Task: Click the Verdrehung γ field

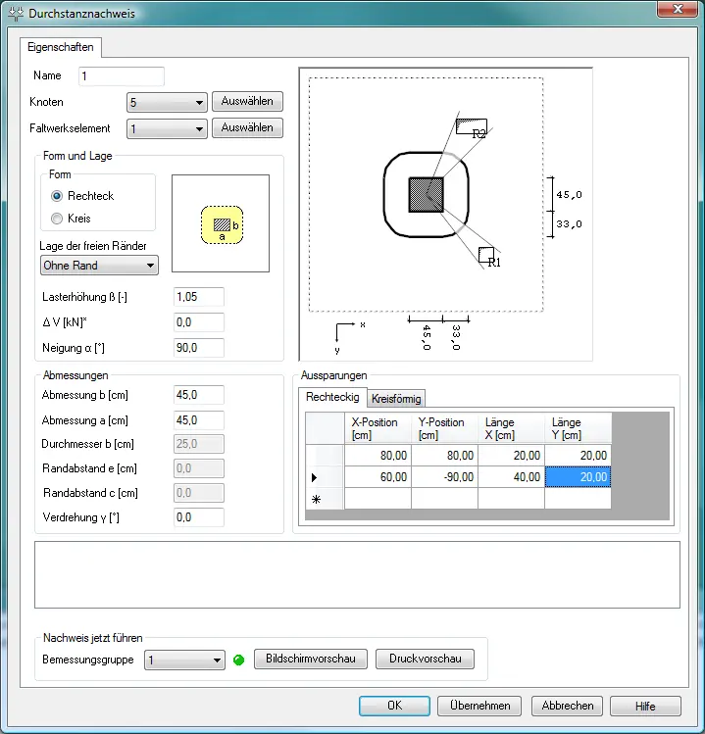Action: [x=199, y=517]
